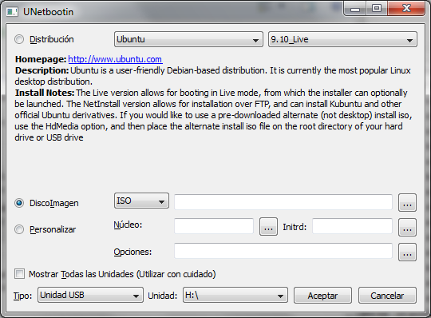The height and width of the screenshot is (318, 431).
Task: Open the Unidad USB type dropdown
Action: [90, 295]
